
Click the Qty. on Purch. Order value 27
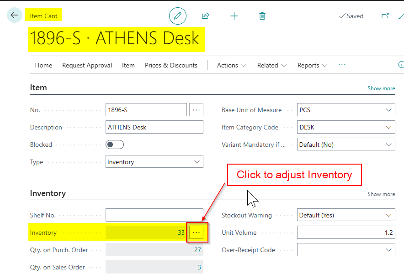(197, 250)
